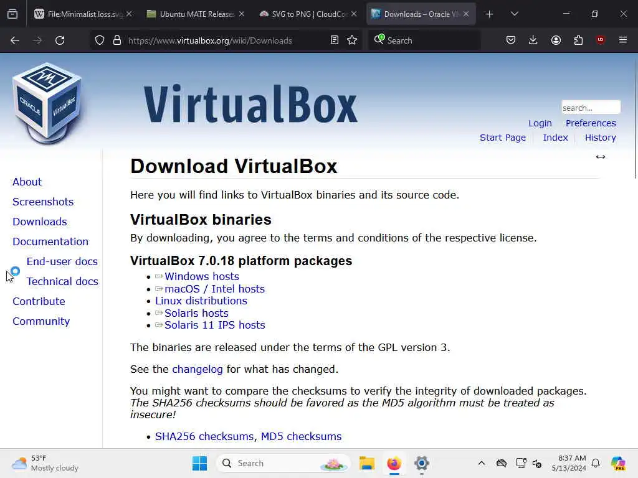Click the VirtualBox site search field
The width and height of the screenshot is (638, 478).
coord(591,108)
